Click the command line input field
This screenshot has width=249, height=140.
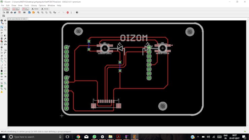coord(137,19)
